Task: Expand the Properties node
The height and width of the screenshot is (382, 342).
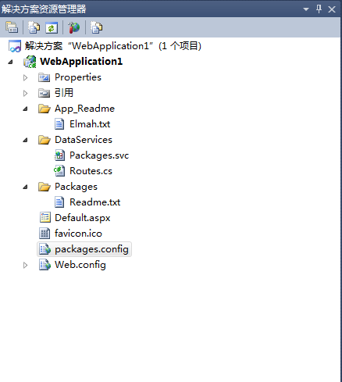Action: click(25, 77)
